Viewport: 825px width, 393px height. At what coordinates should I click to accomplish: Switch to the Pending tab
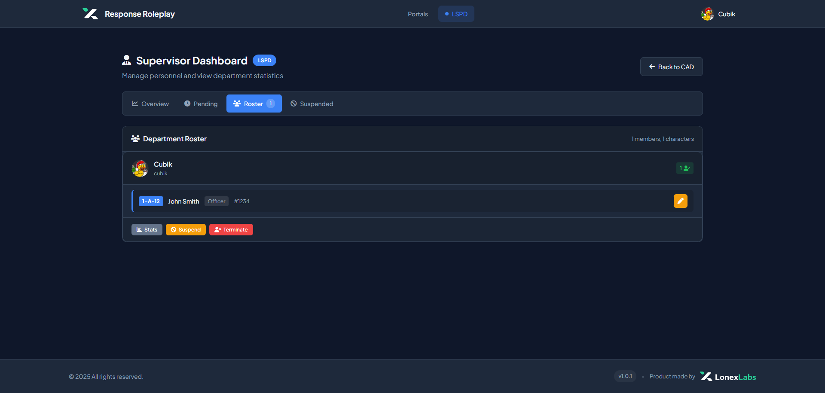[201, 104]
